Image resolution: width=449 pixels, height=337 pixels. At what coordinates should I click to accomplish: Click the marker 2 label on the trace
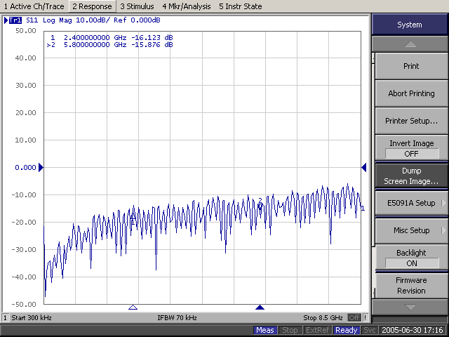[260, 200]
